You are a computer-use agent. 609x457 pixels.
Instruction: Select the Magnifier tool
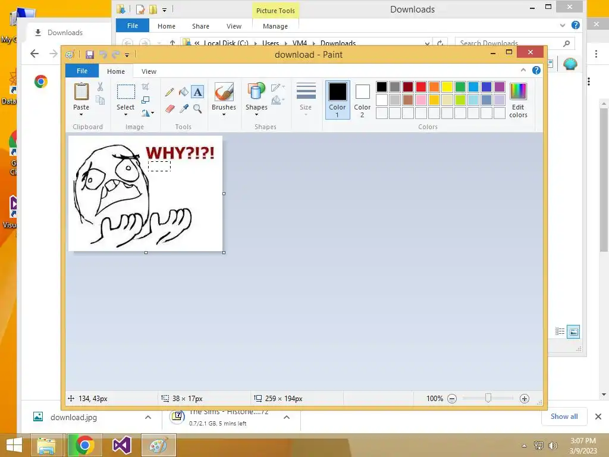(197, 108)
